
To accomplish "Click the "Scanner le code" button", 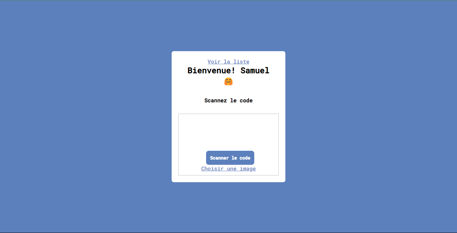I will 230,158.
